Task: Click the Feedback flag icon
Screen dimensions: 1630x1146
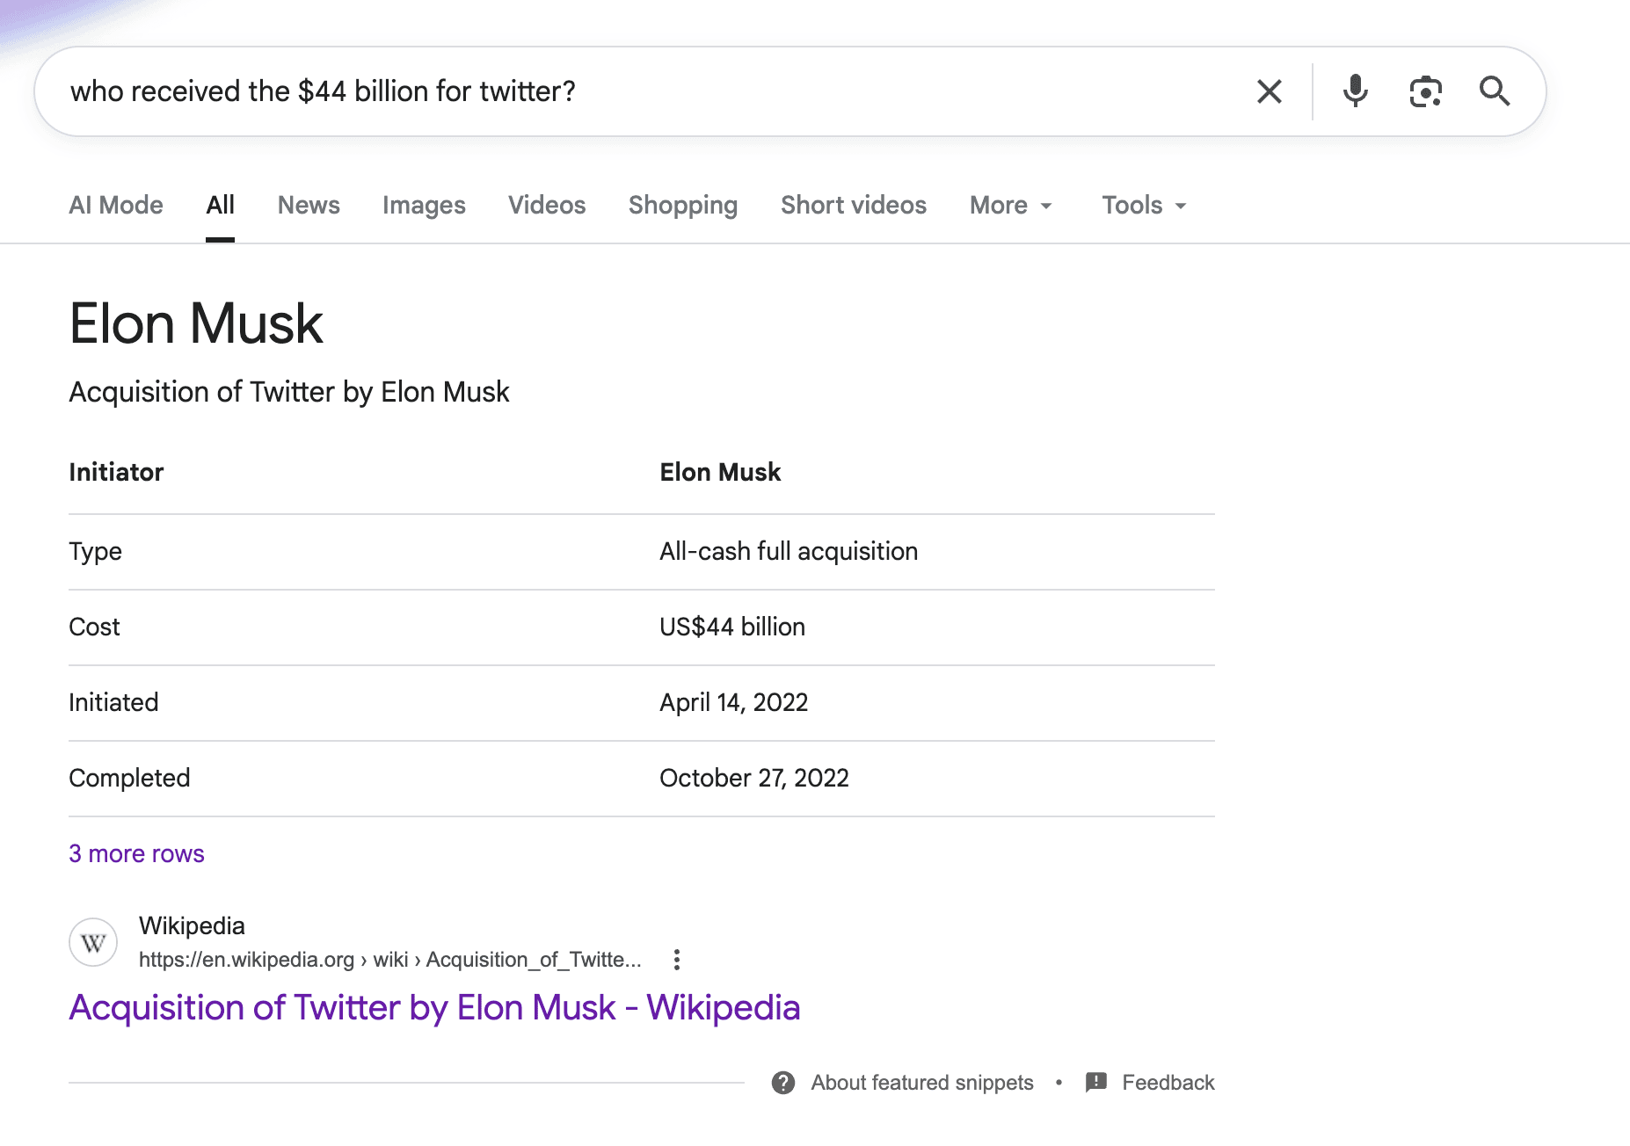Action: pyautogui.click(x=1095, y=1083)
